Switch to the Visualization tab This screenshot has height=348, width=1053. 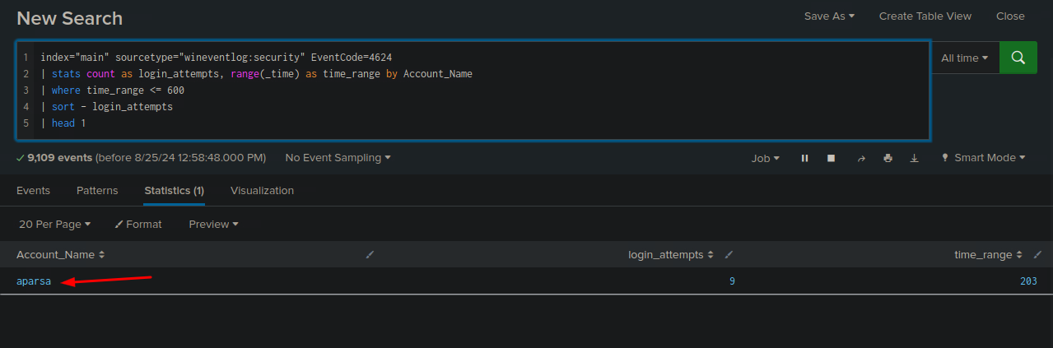pyautogui.click(x=262, y=190)
